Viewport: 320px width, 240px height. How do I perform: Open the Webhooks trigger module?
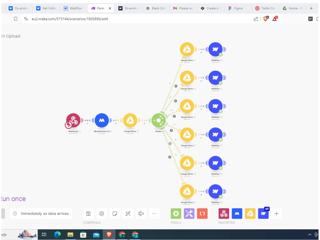73,120
